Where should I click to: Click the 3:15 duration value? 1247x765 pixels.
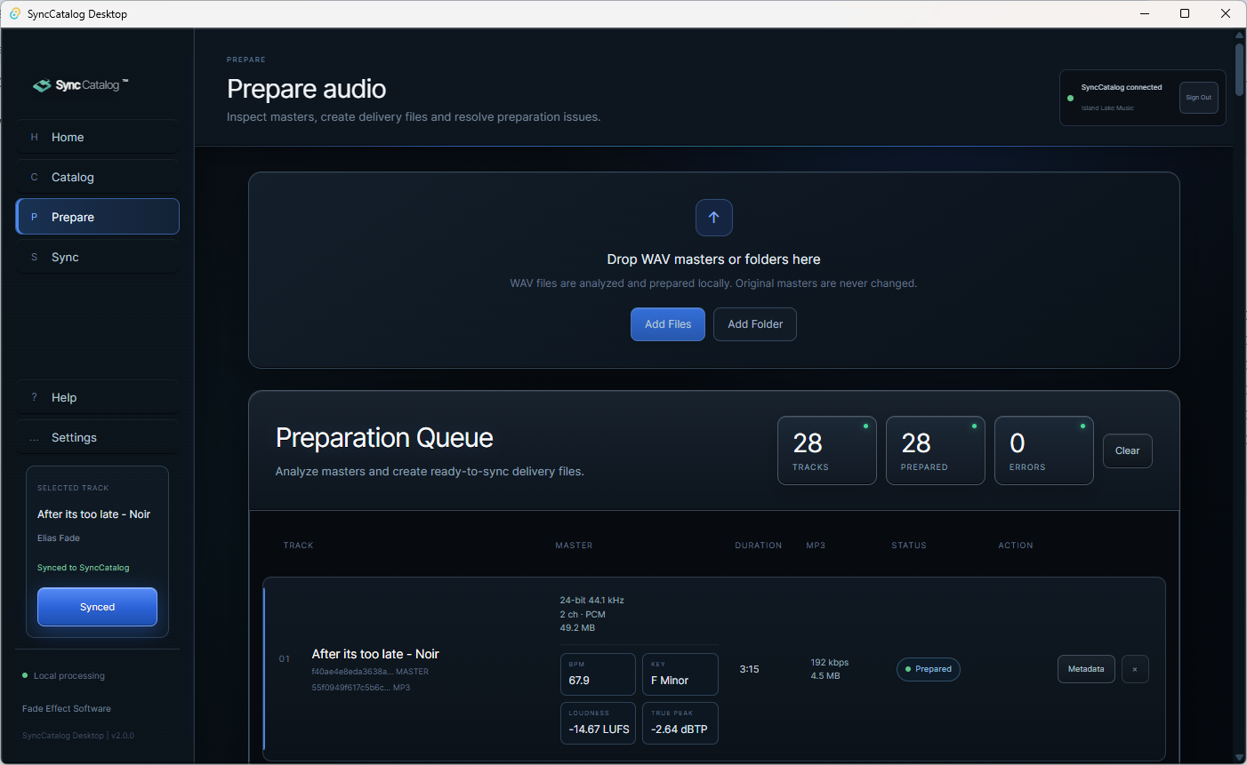click(749, 669)
